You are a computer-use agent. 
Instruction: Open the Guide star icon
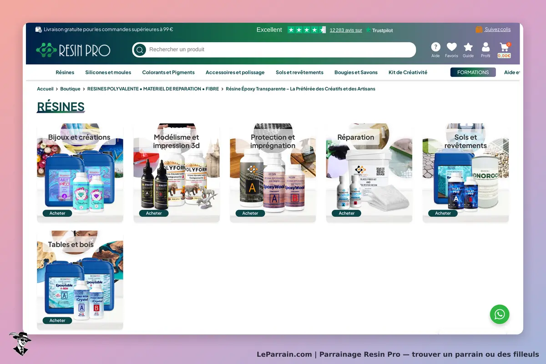point(468,47)
